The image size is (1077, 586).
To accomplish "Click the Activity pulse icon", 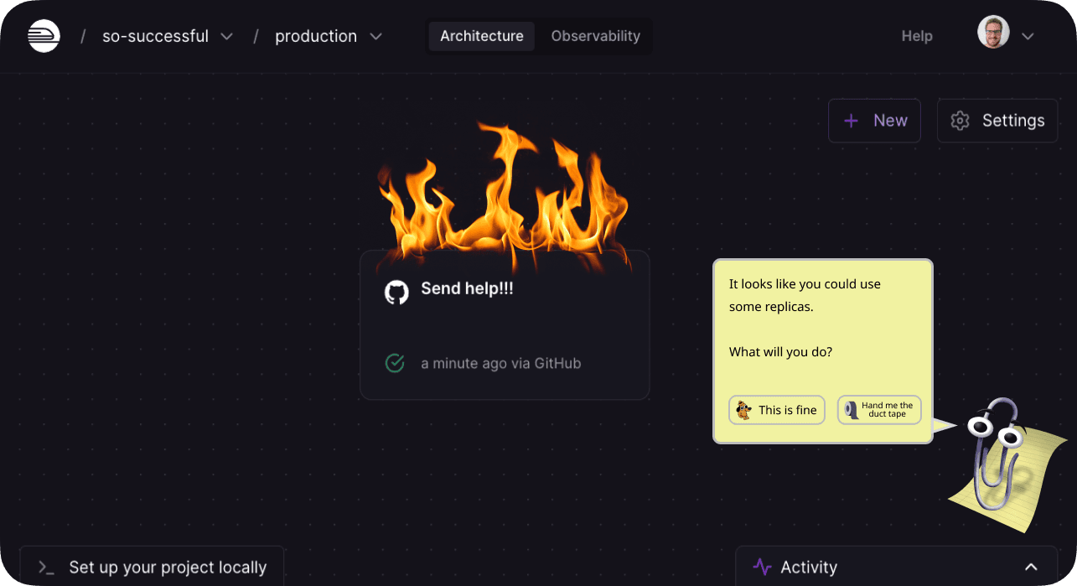I will tap(762, 567).
